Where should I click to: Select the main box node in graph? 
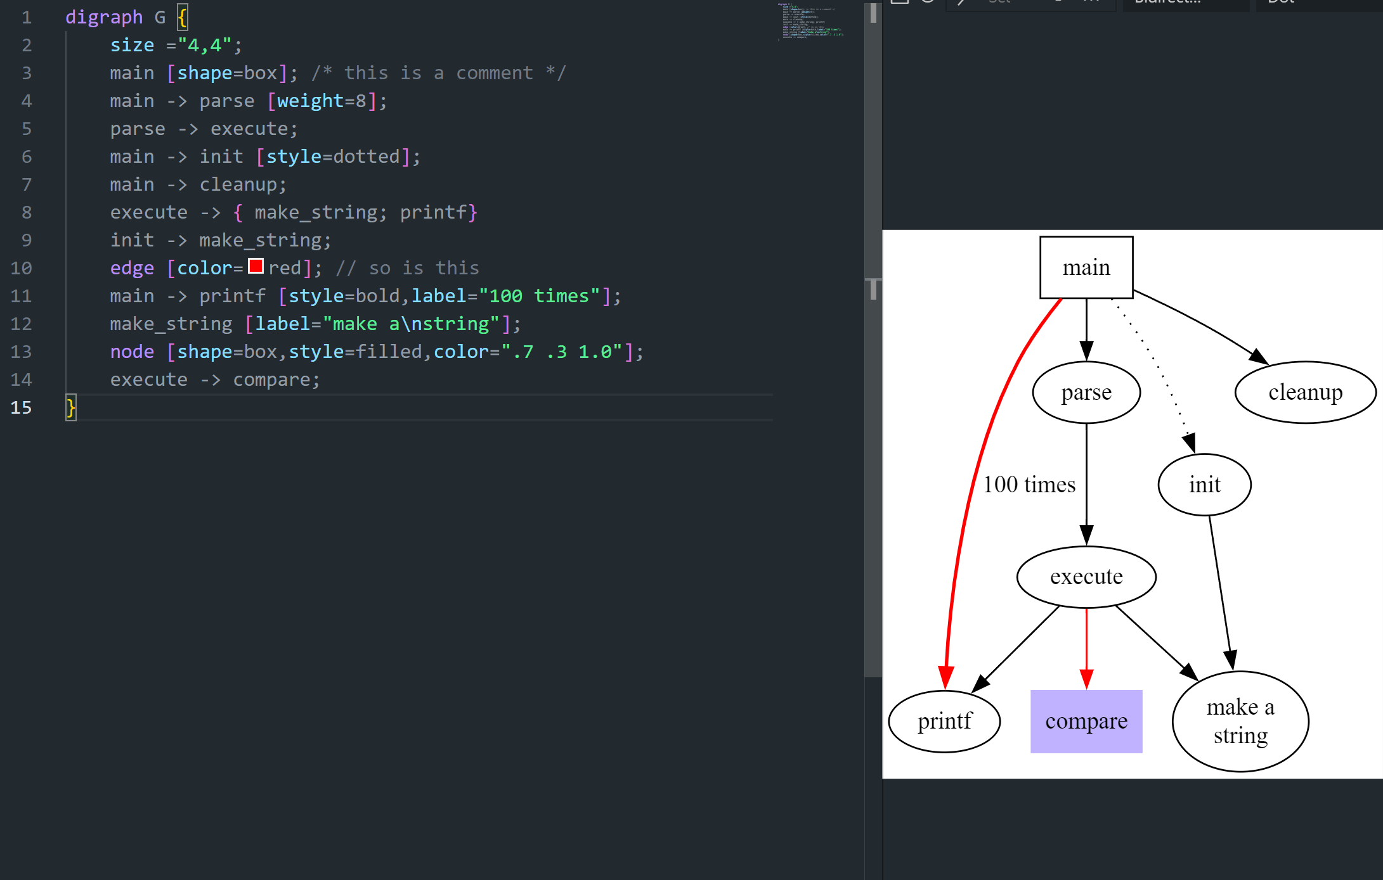click(1086, 267)
